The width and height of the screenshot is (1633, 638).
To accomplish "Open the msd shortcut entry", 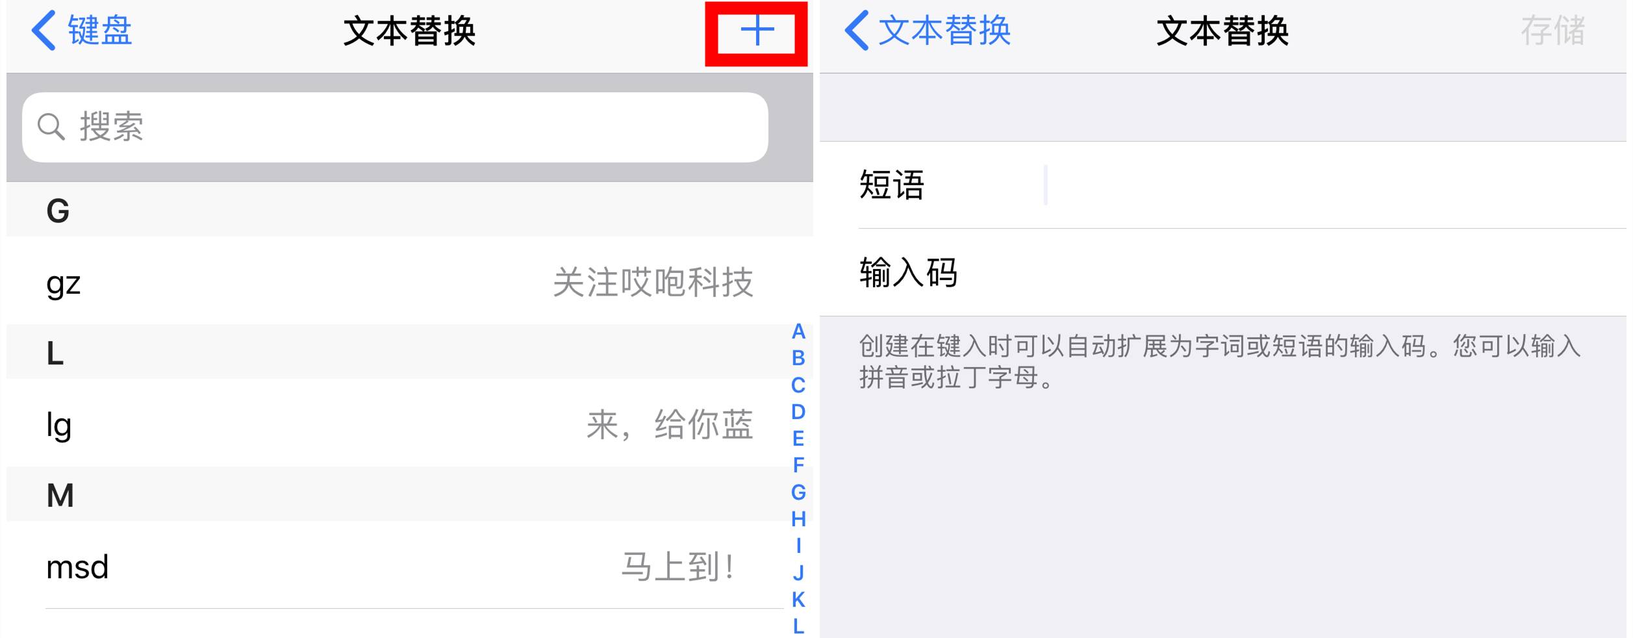I will (x=409, y=565).
